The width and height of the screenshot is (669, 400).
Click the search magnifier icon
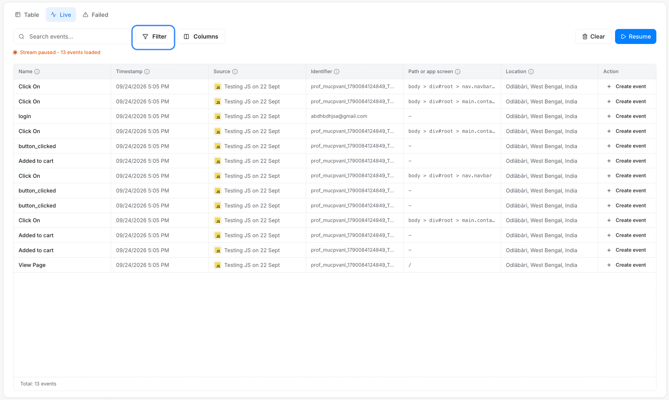click(22, 37)
